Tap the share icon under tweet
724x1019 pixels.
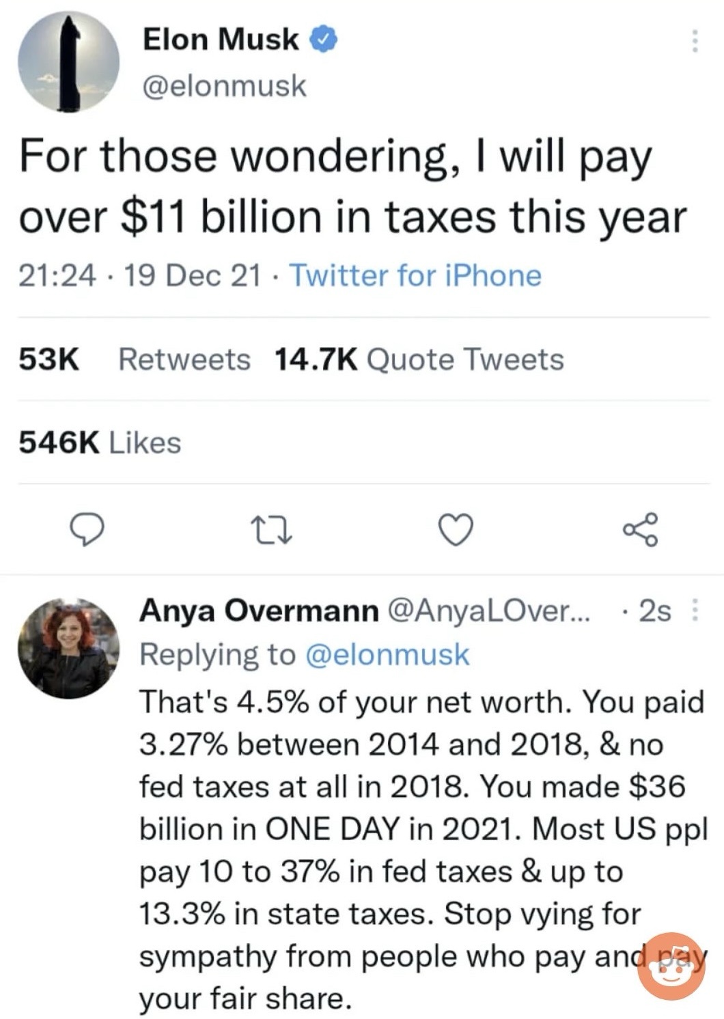(640, 530)
